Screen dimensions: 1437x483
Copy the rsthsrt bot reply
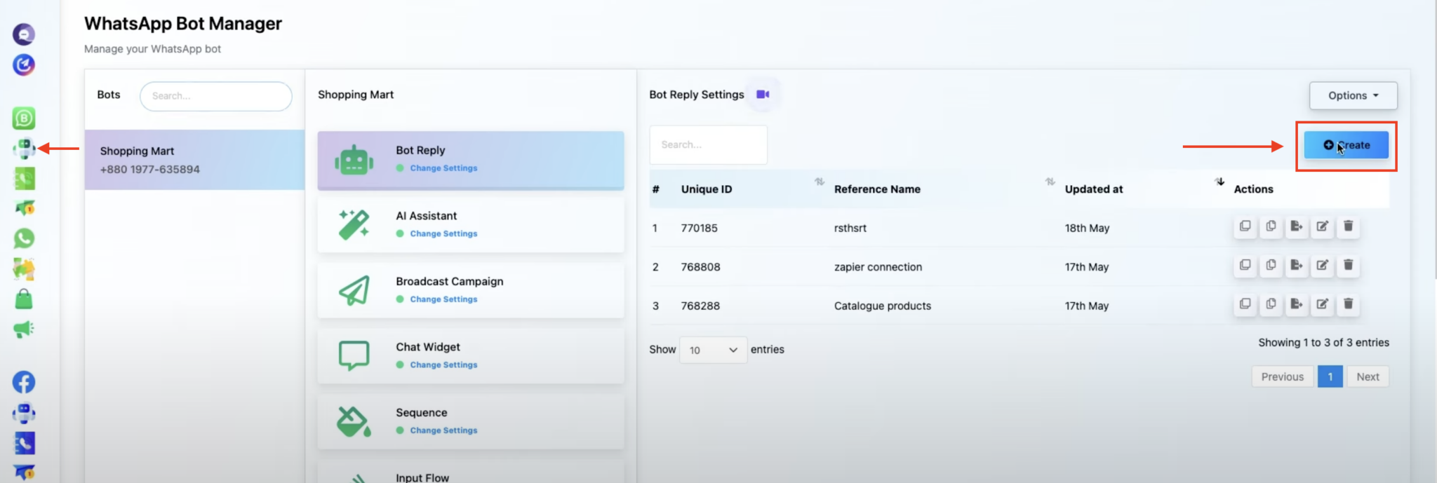pyautogui.click(x=1271, y=226)
